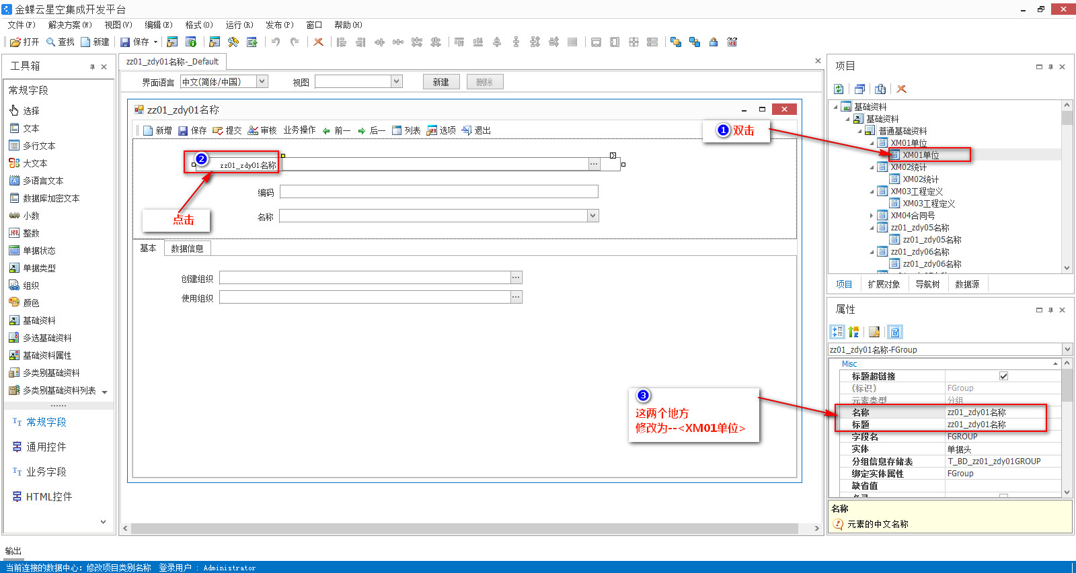Switch to the 导航树 tab

coord(927,284)
